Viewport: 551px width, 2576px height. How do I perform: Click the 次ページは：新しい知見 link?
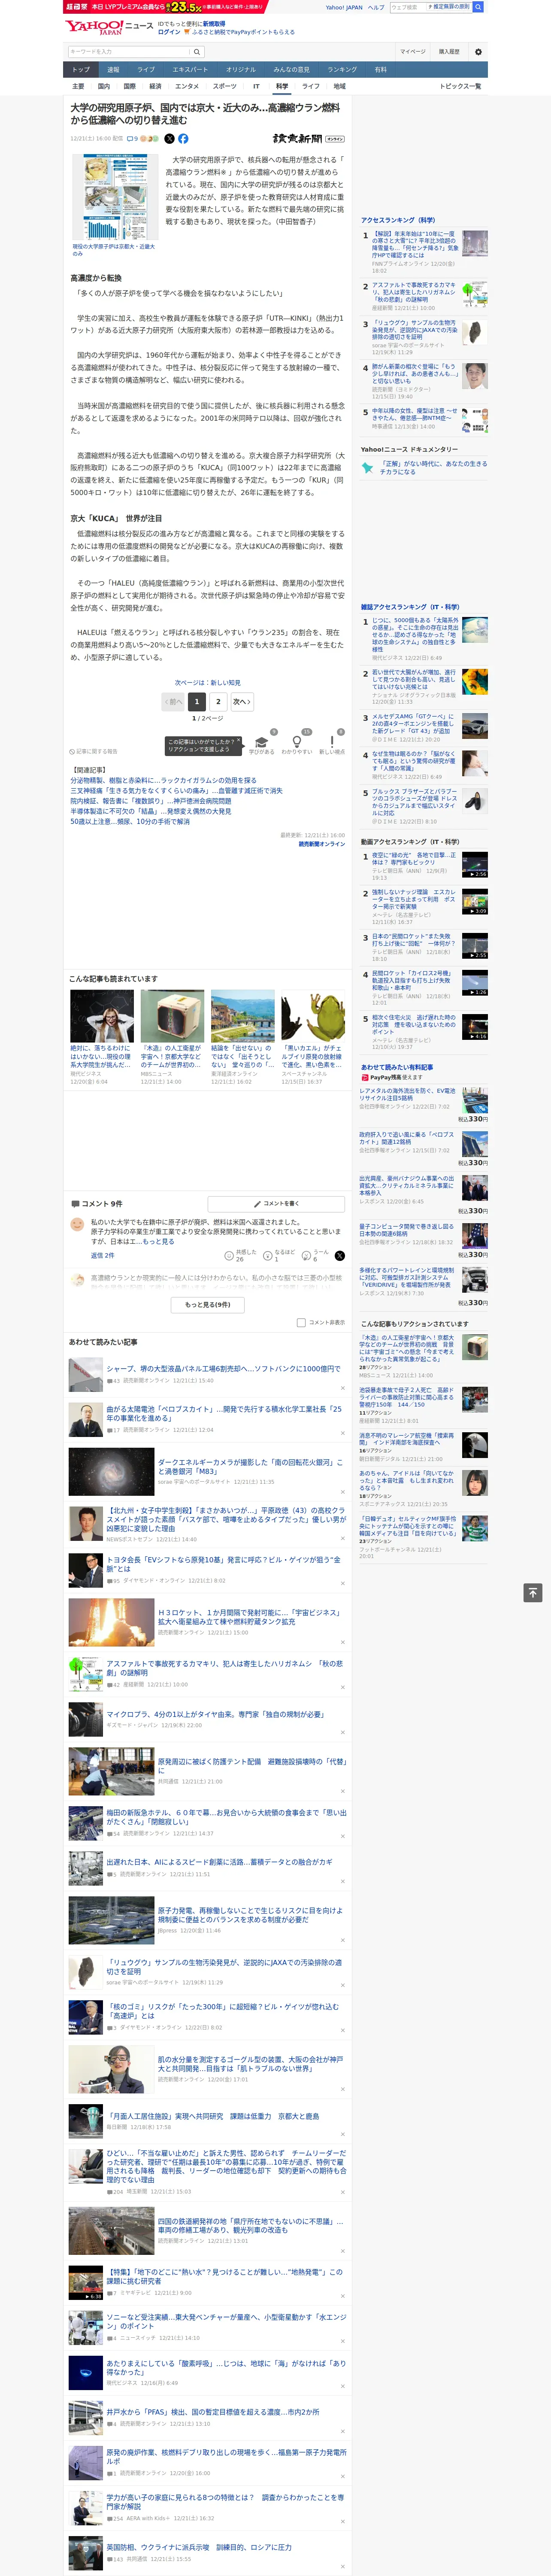(208, 683)
